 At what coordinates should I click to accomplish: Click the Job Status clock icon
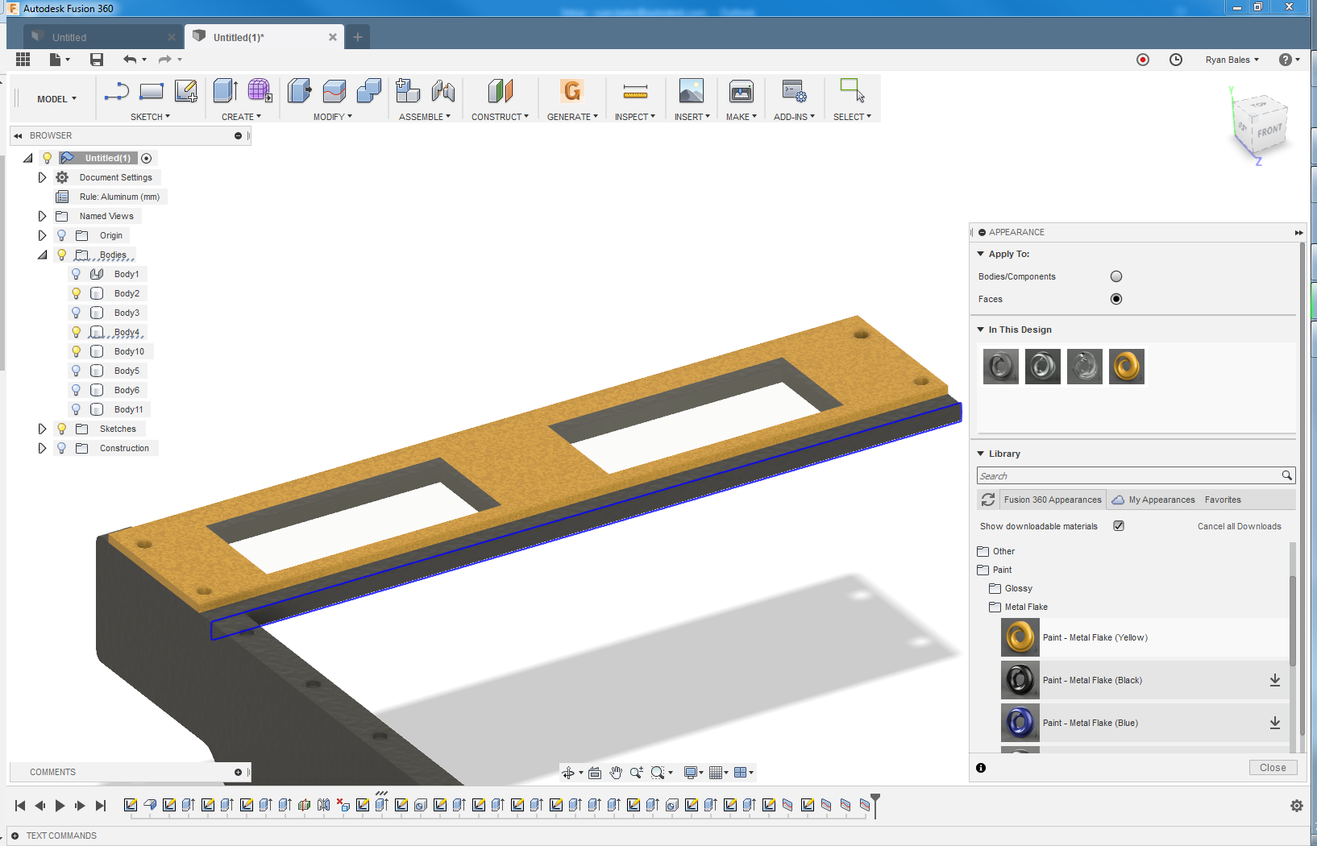(x=1176, y=60)
